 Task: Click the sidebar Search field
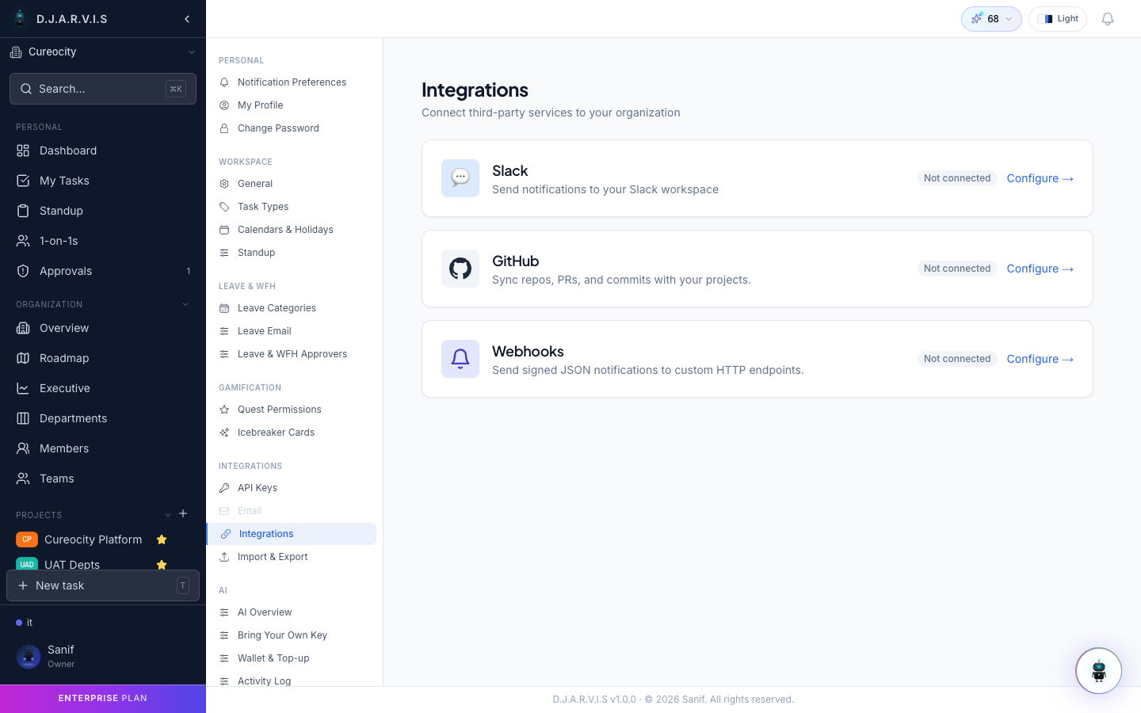(x=103, y=89)
